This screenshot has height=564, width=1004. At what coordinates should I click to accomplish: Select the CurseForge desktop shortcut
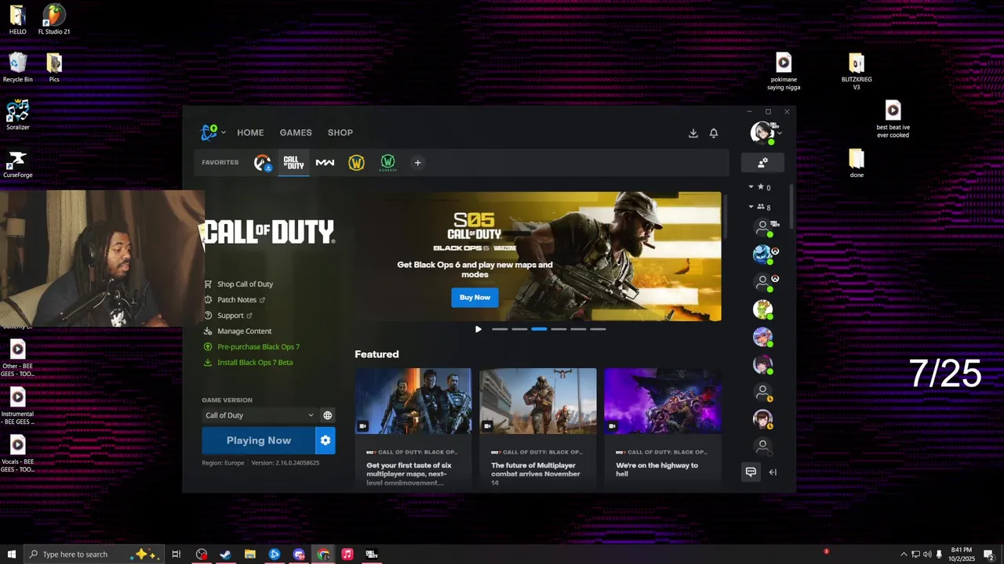(17, 164)
